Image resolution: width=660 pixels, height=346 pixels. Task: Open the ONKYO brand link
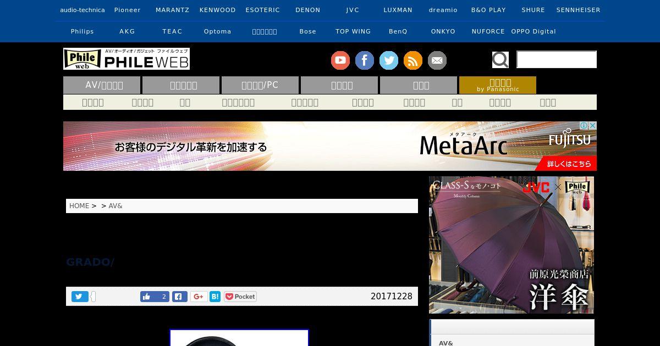[443, 31]
